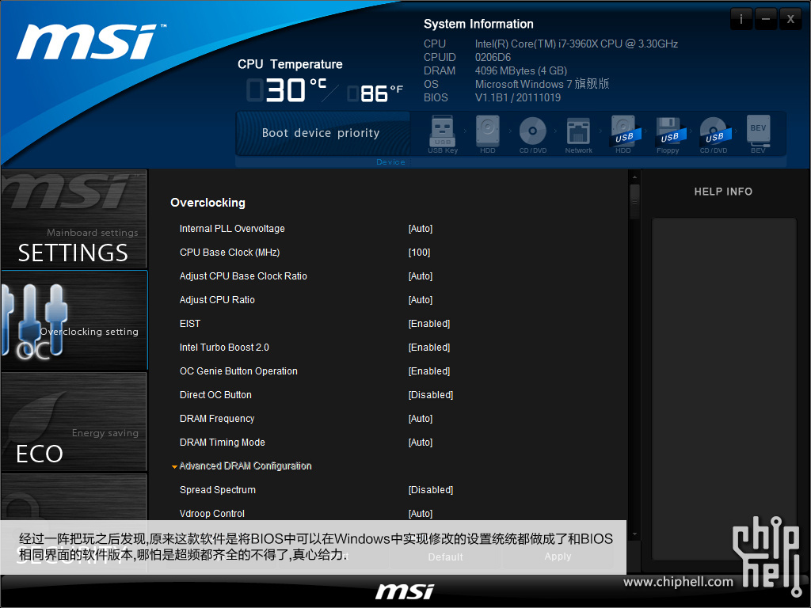Screen dimensions: 811x608
Task: Toggle EIST [Enabled] setting
Action: (x=428, y=324)
